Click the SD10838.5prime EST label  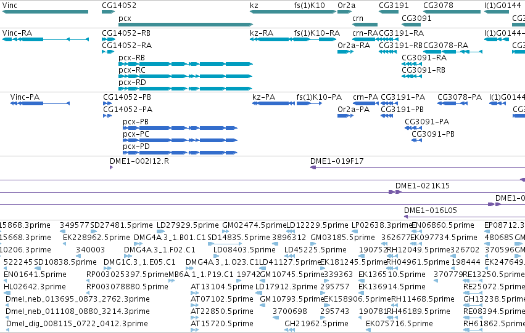pyautogui.click(x=65, y=262)
